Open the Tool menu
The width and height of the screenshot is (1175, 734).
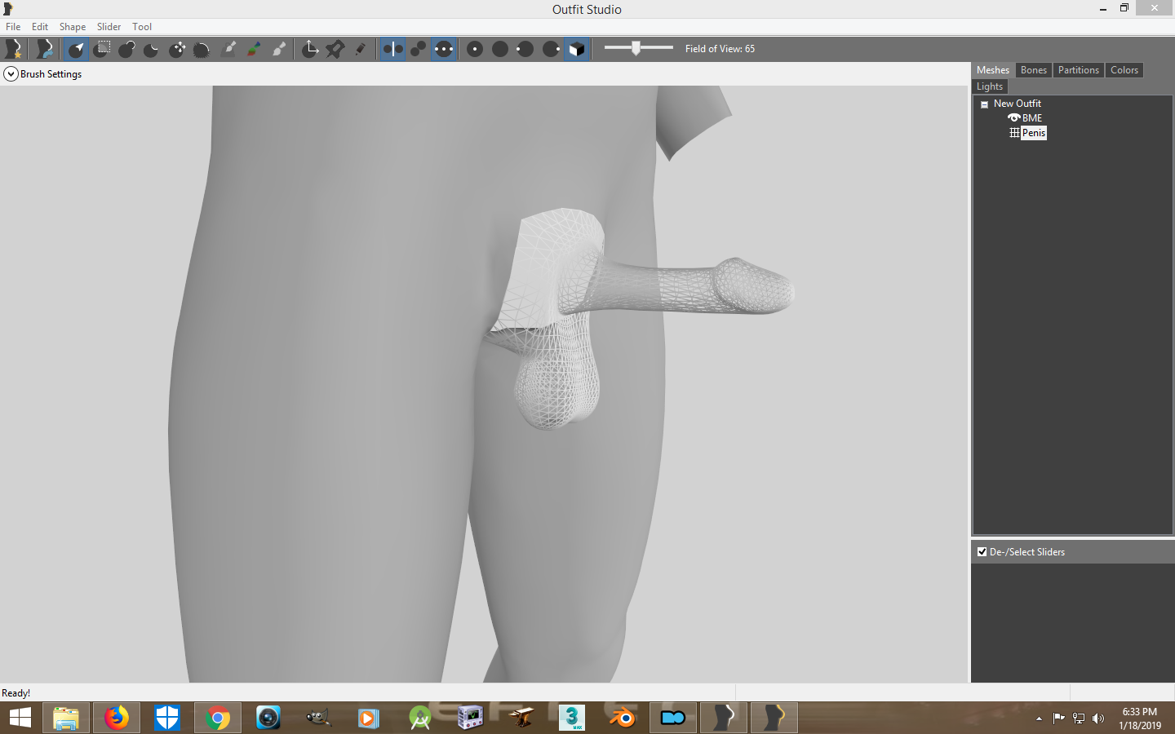[x=142, y=27]
